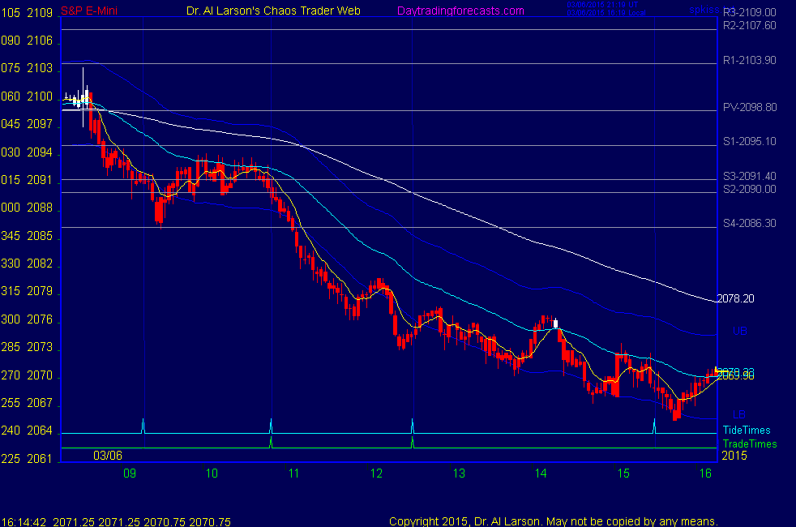796x527 pixels.
Task: Click the 14 hour axis label
Action: pyautogui.click(x=541, y=473)
